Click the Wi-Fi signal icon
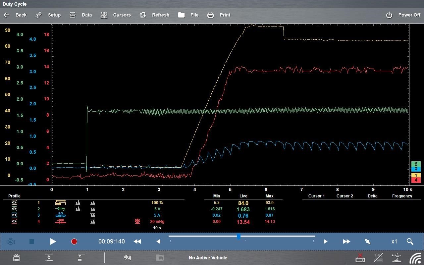This screenshot has height=265, width=424. click(415, 257)
